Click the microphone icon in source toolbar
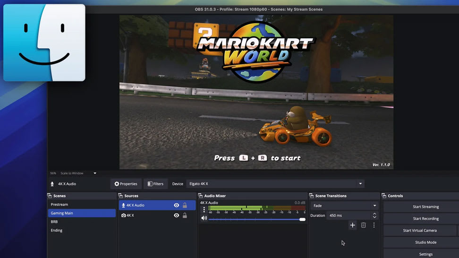Viewport: 459px width, 258px height. [52, 184]
